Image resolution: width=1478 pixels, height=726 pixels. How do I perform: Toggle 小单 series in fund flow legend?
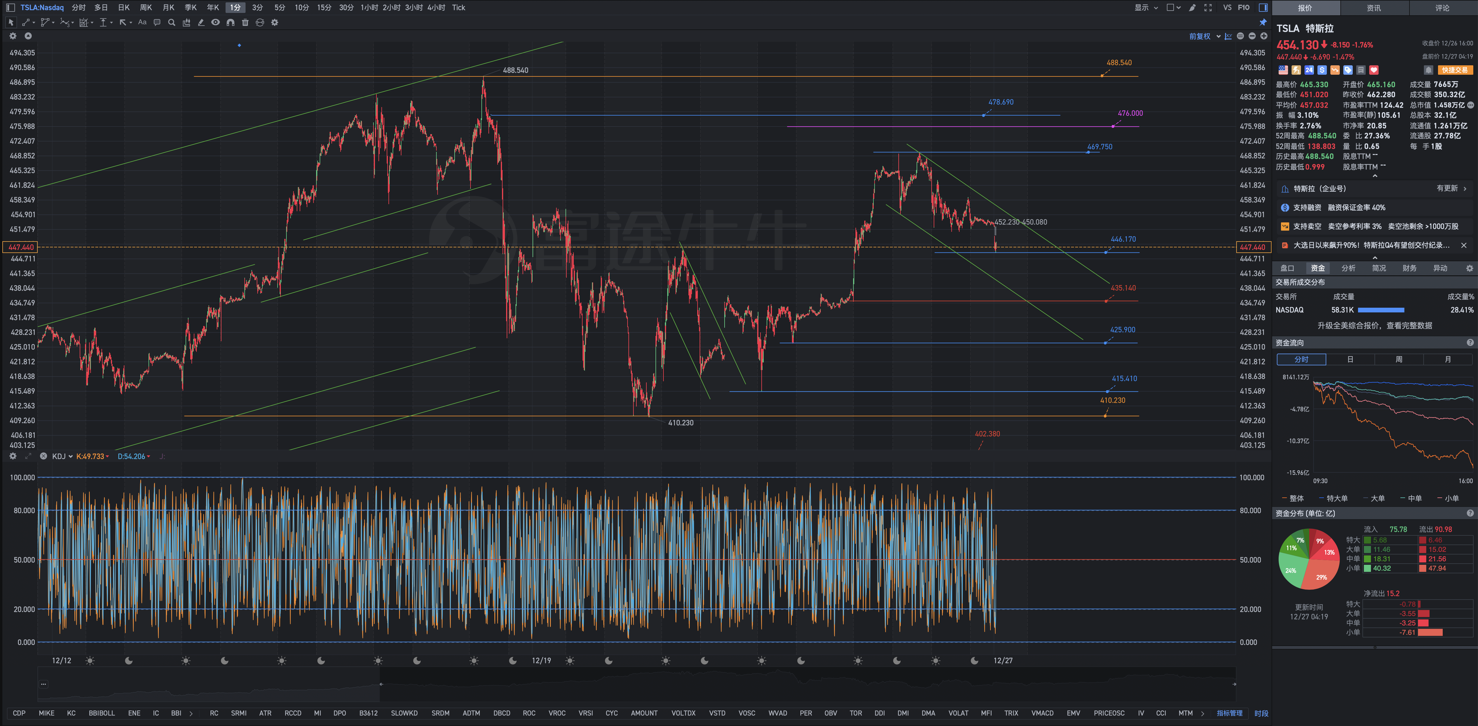1448,498
